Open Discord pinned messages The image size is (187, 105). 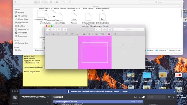tap(139, 97)
